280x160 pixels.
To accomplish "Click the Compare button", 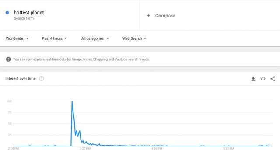I will (x=161, y=16).
